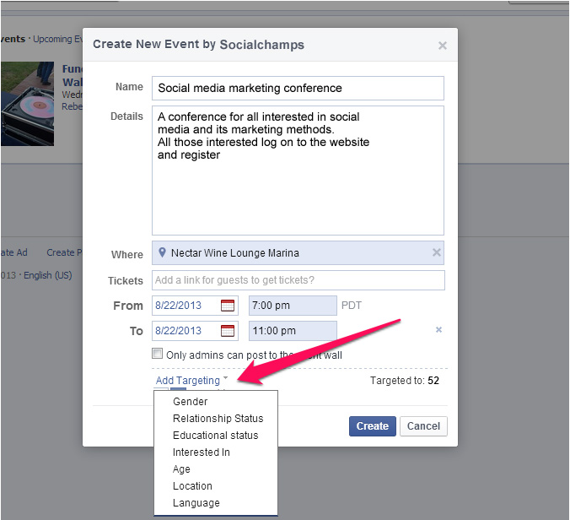Cancel the event creation
This screenshot has height=520, width=570.
pos(423,426)
